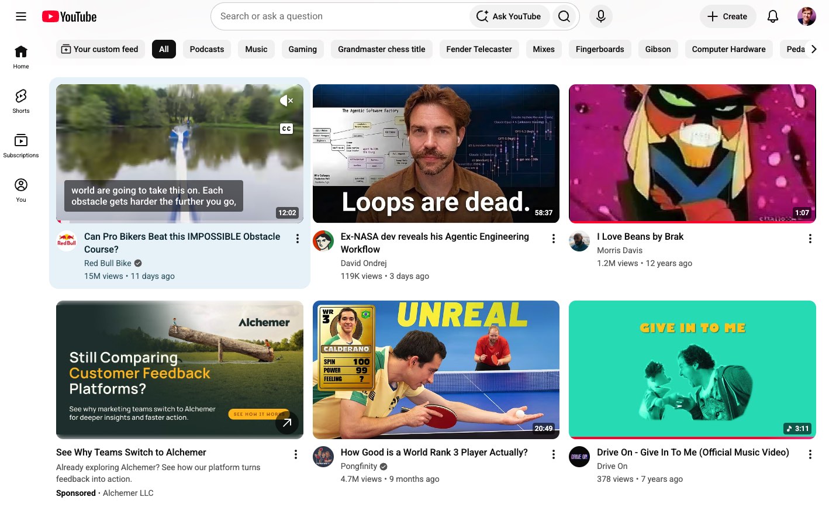This screenshot has height=514, width=829.
Task: Play the Red Bull obstacle course thumbnail
Action: coord(179,154)
